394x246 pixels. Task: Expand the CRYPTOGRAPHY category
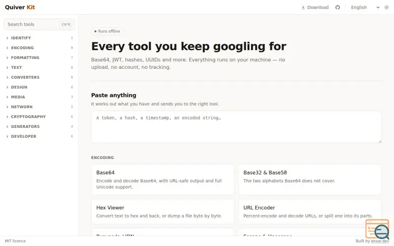(39, 117)
